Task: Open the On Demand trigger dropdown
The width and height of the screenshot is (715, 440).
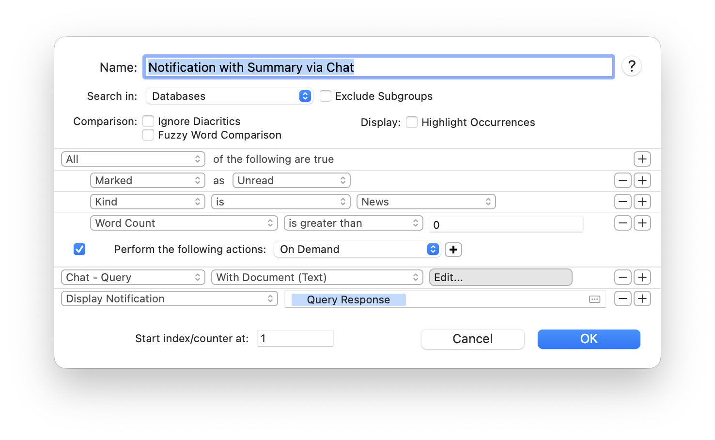Action: (x=357, y=250)
